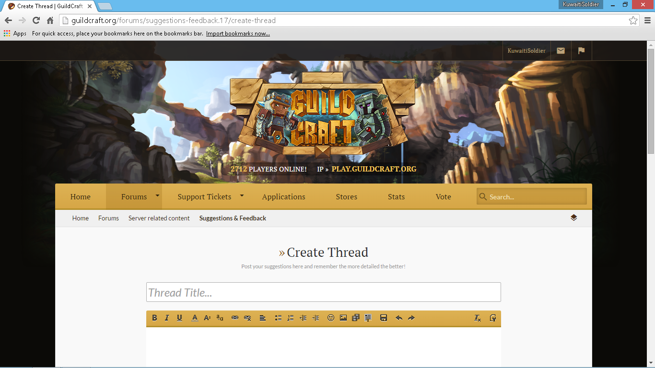Open Suggestions & Feedback breadcrumb

point(233,218)
